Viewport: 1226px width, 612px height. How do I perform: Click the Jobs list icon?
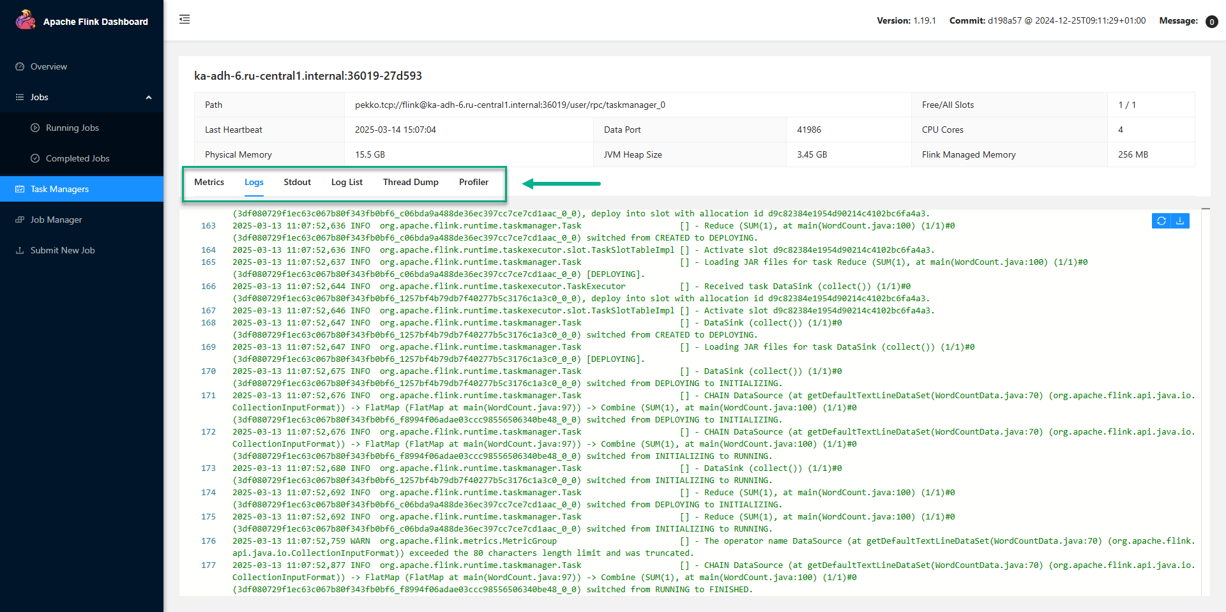pos(20,97)
